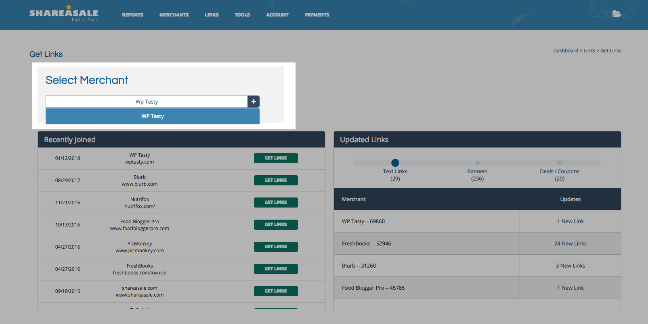Select the Deals / Coupons (20) step
648x324 pixels.
[x=560, y=175]
